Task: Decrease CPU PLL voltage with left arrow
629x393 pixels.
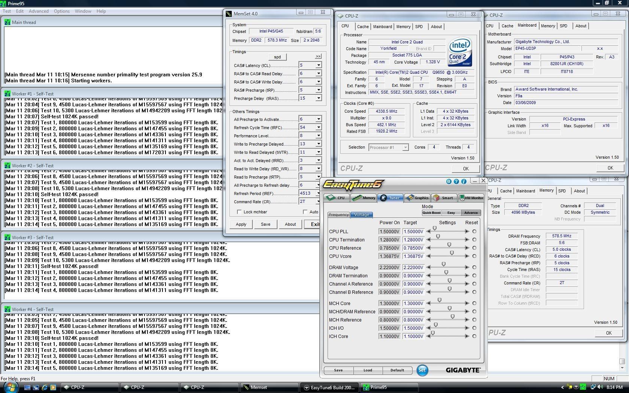Action: 429,232
